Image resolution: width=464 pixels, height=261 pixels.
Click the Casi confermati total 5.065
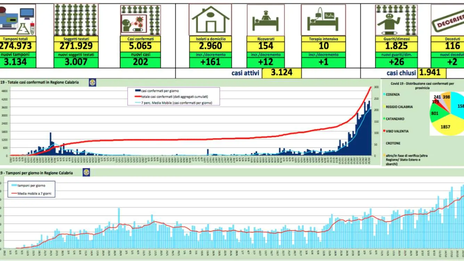click(140, 46)
